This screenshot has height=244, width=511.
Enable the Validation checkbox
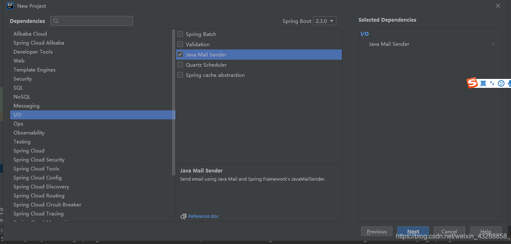tap(180, 44)
